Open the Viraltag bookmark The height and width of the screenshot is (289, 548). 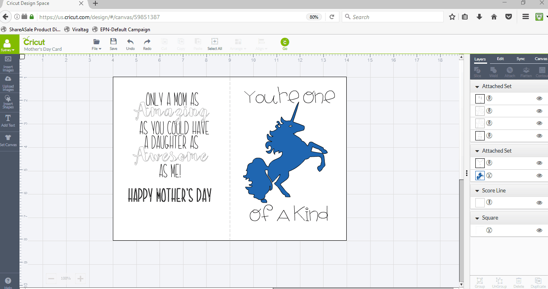pos(76,30)
